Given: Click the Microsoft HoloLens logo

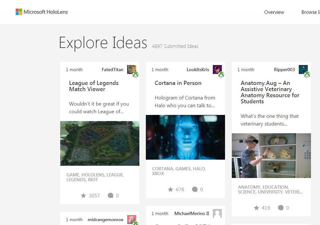Looking at the screenshot, I should [x=42, y=12].
